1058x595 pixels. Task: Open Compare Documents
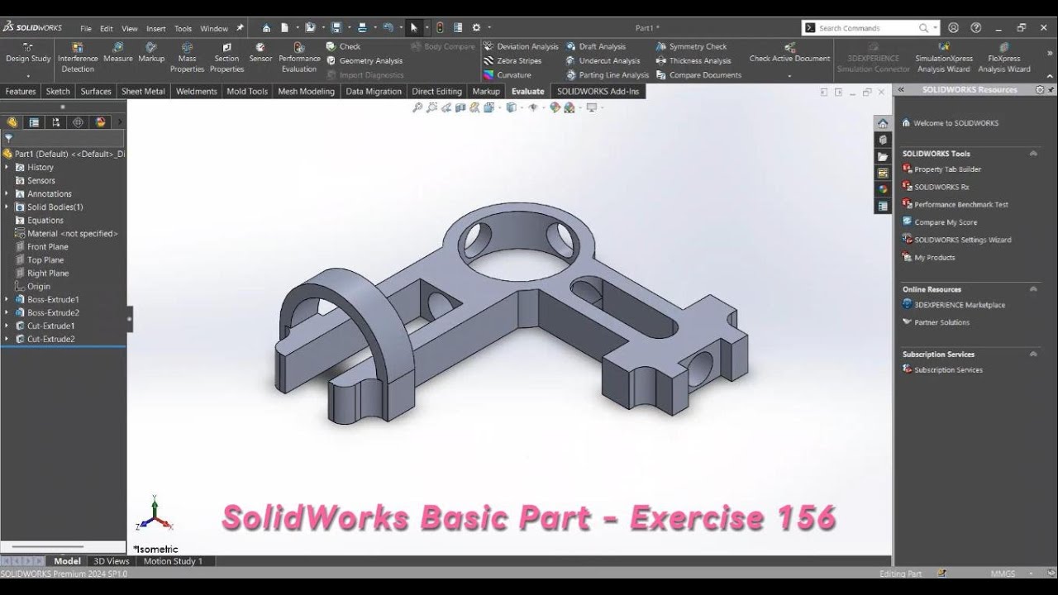click(698, 74)
